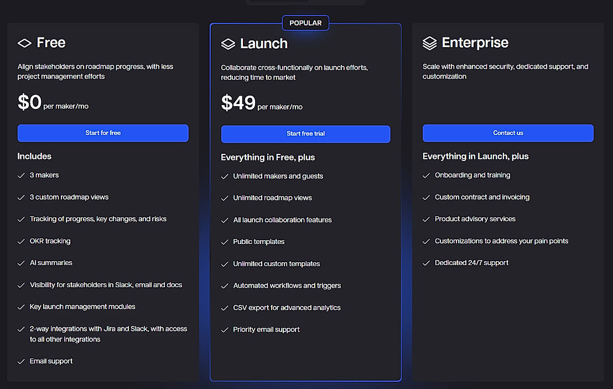This screenshot has height=389, width=613.
Task: Click the $49 price text
Action: tap(238, 103)
